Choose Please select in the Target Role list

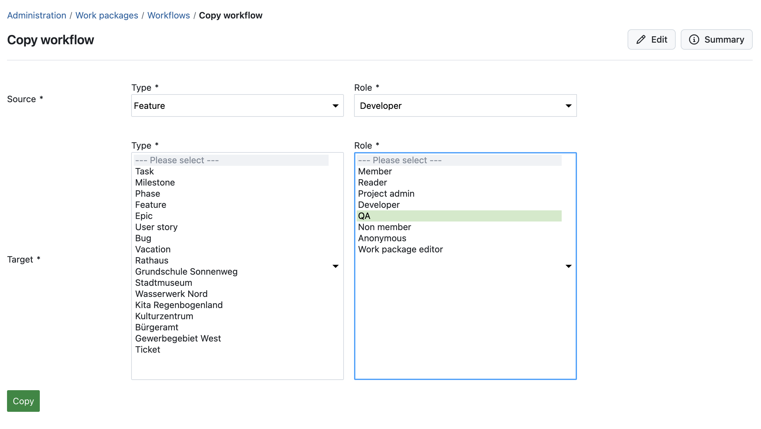tap(399, 160)
